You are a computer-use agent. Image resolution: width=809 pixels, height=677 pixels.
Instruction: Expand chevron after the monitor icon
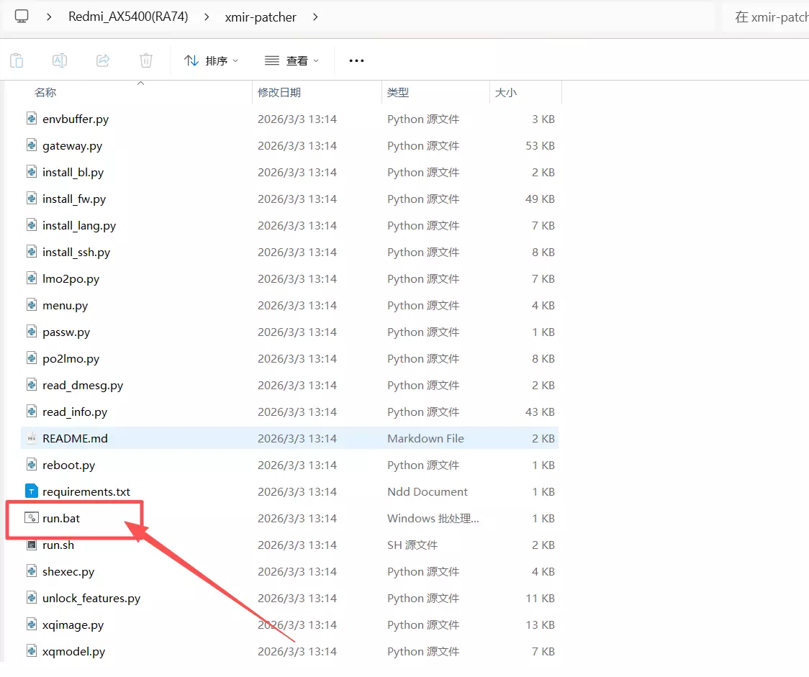49,17
